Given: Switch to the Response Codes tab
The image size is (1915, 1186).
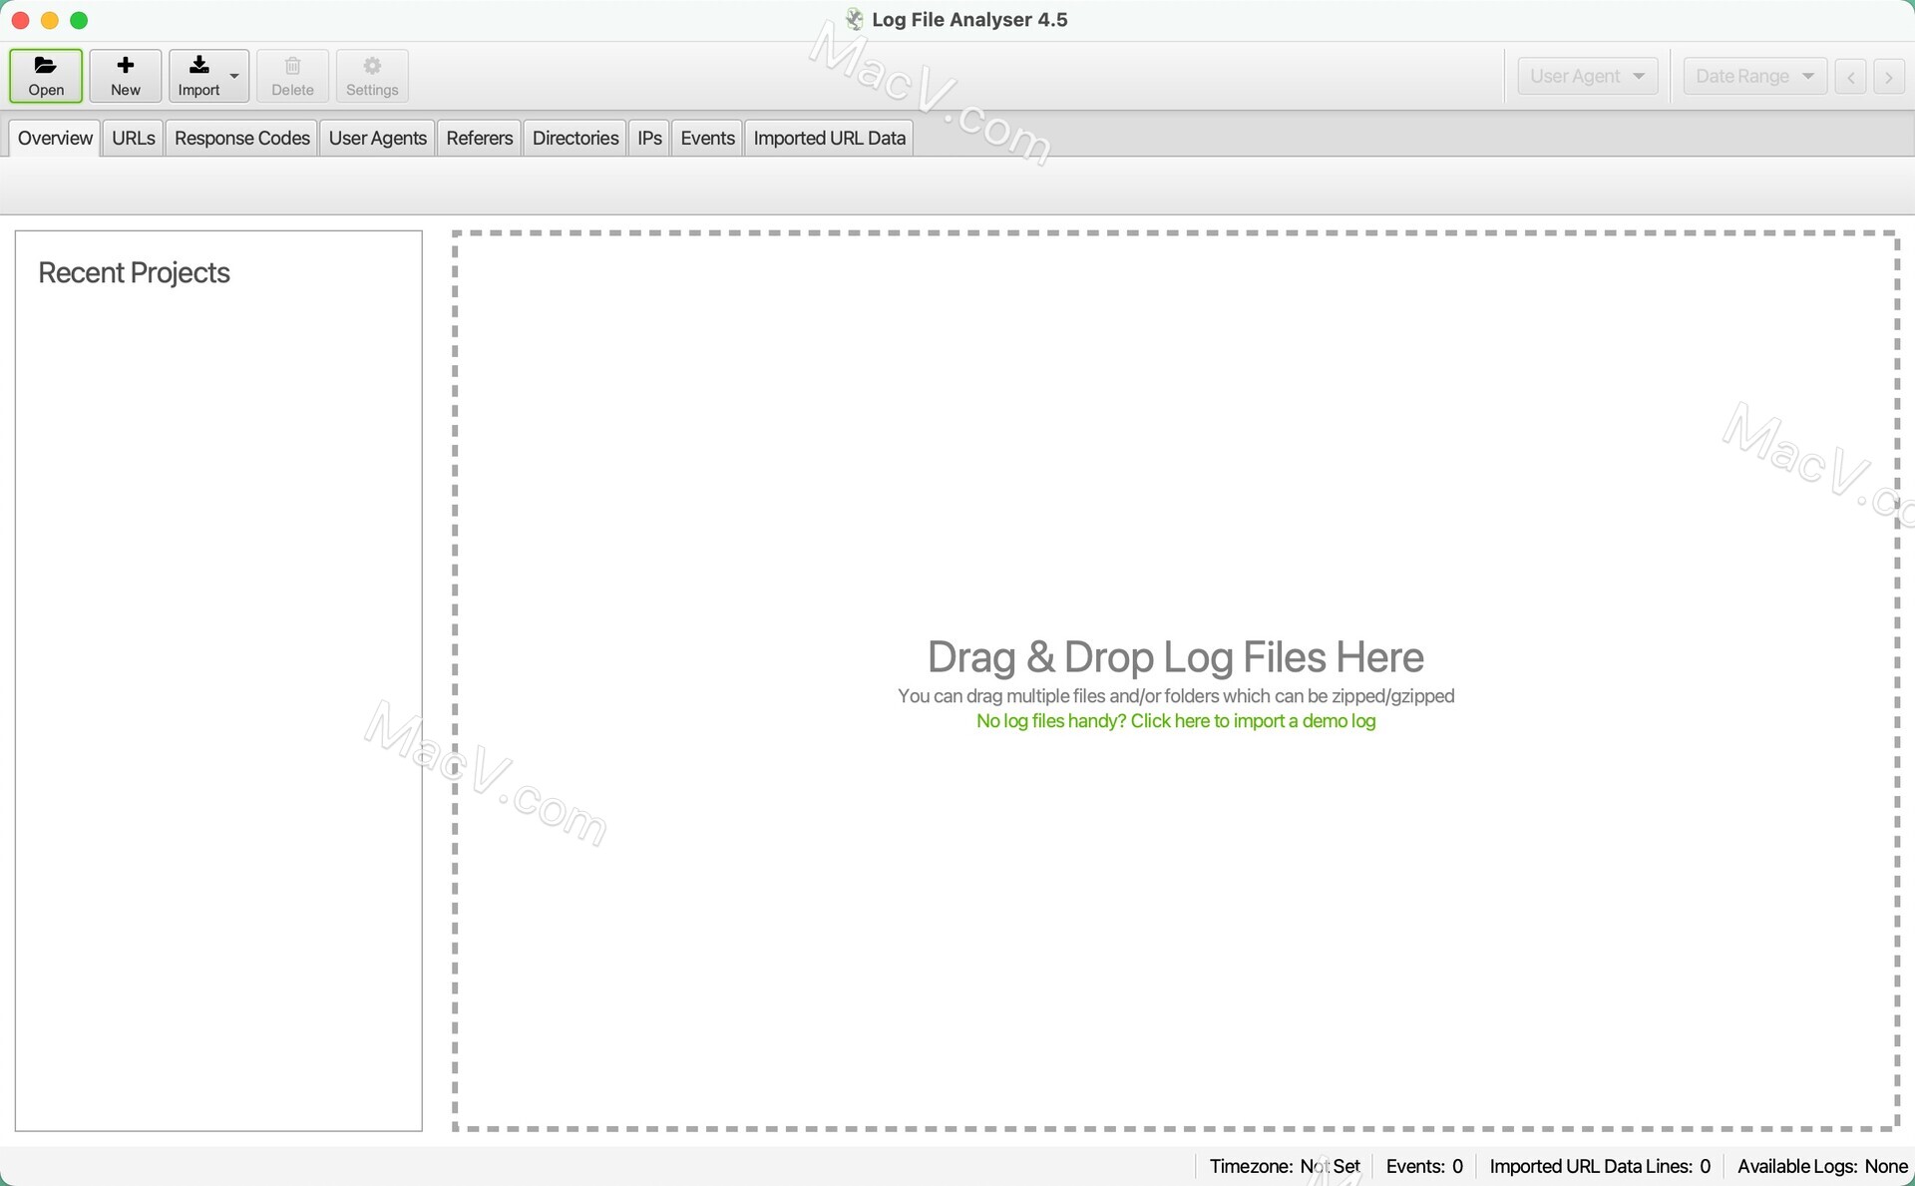Looking at the screenshot, I should click(242, 137).
